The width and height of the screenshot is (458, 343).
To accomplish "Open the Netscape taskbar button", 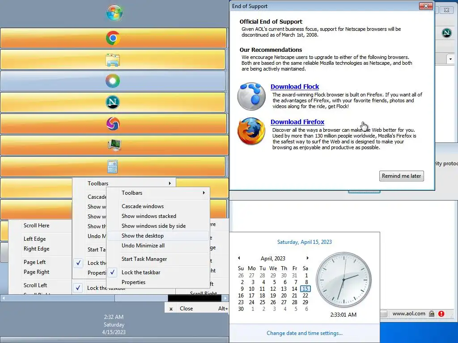I will pos(113,102).
